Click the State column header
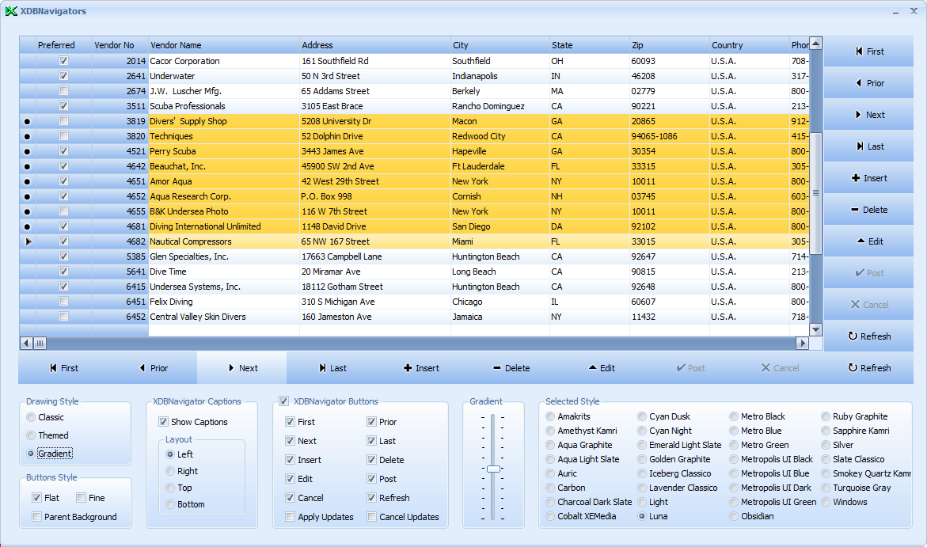Screen dimensions: 927x547 (589, 45)
